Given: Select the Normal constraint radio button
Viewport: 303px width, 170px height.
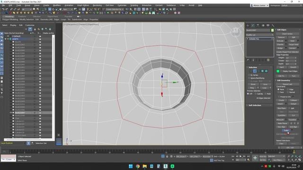Looking at the screenshot, I should (288, 93).
